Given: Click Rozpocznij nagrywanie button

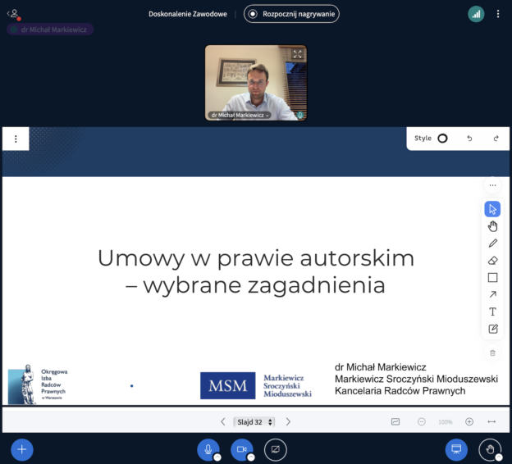Looking at the screenshot, I should [291, 14].
